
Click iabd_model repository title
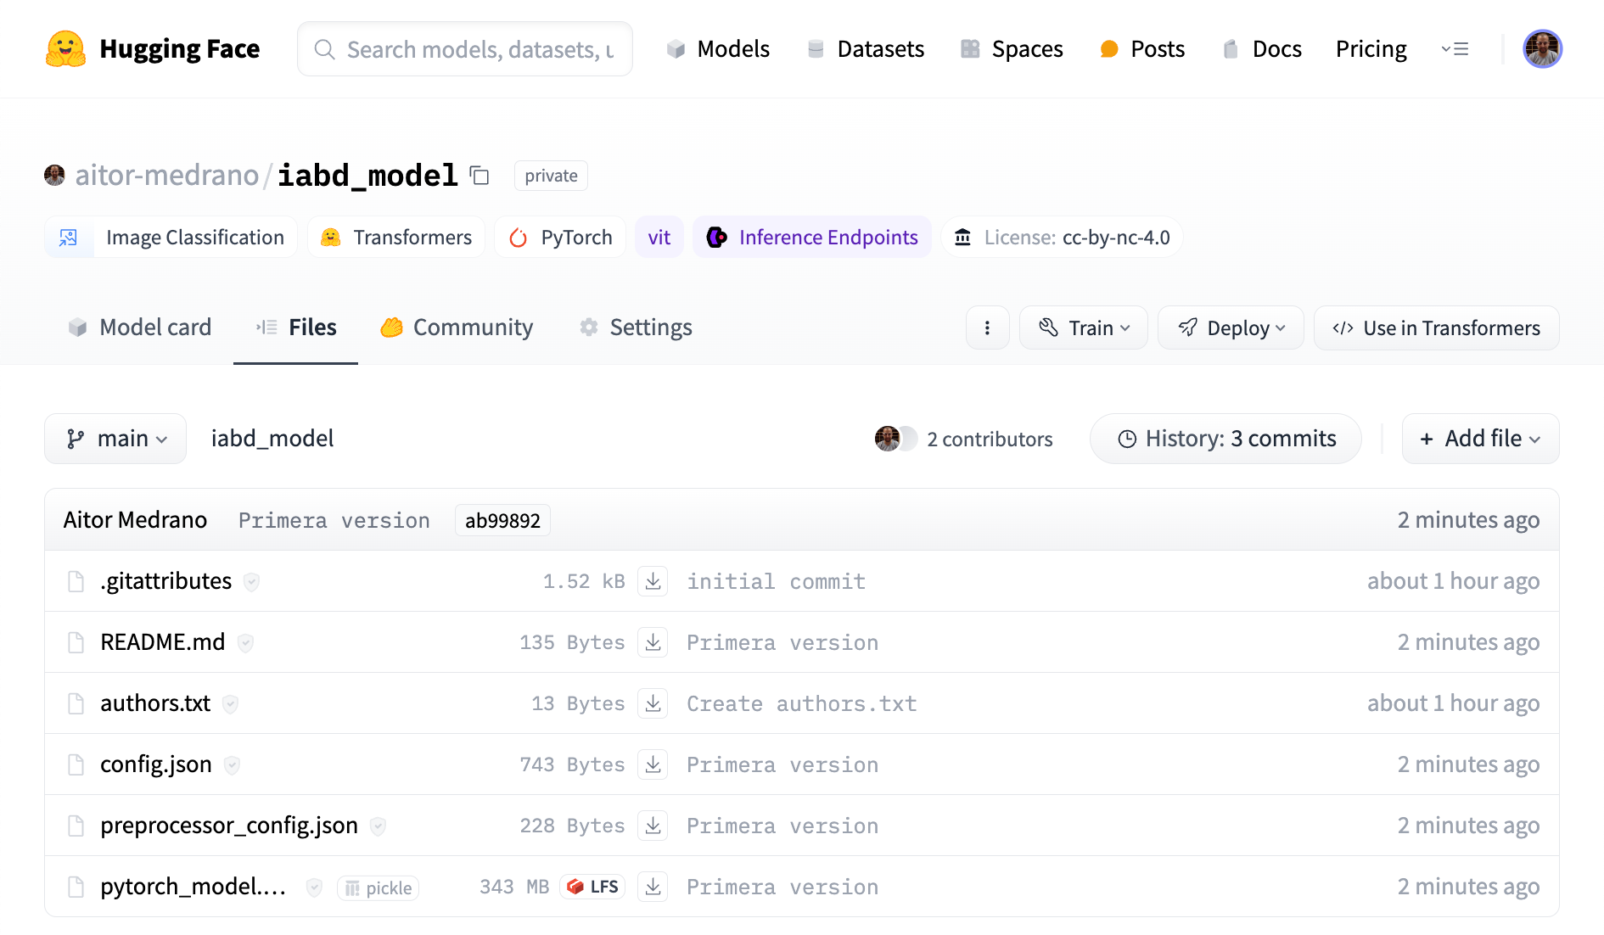(367, 176)
